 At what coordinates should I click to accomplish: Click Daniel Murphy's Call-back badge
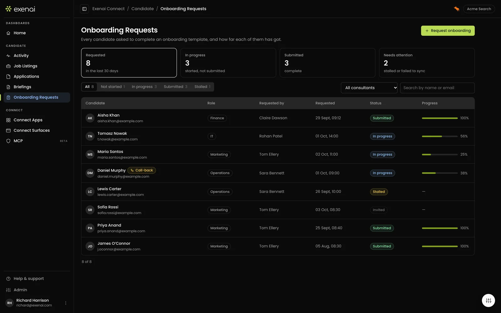pyautogui.click(x=142, y=170)
